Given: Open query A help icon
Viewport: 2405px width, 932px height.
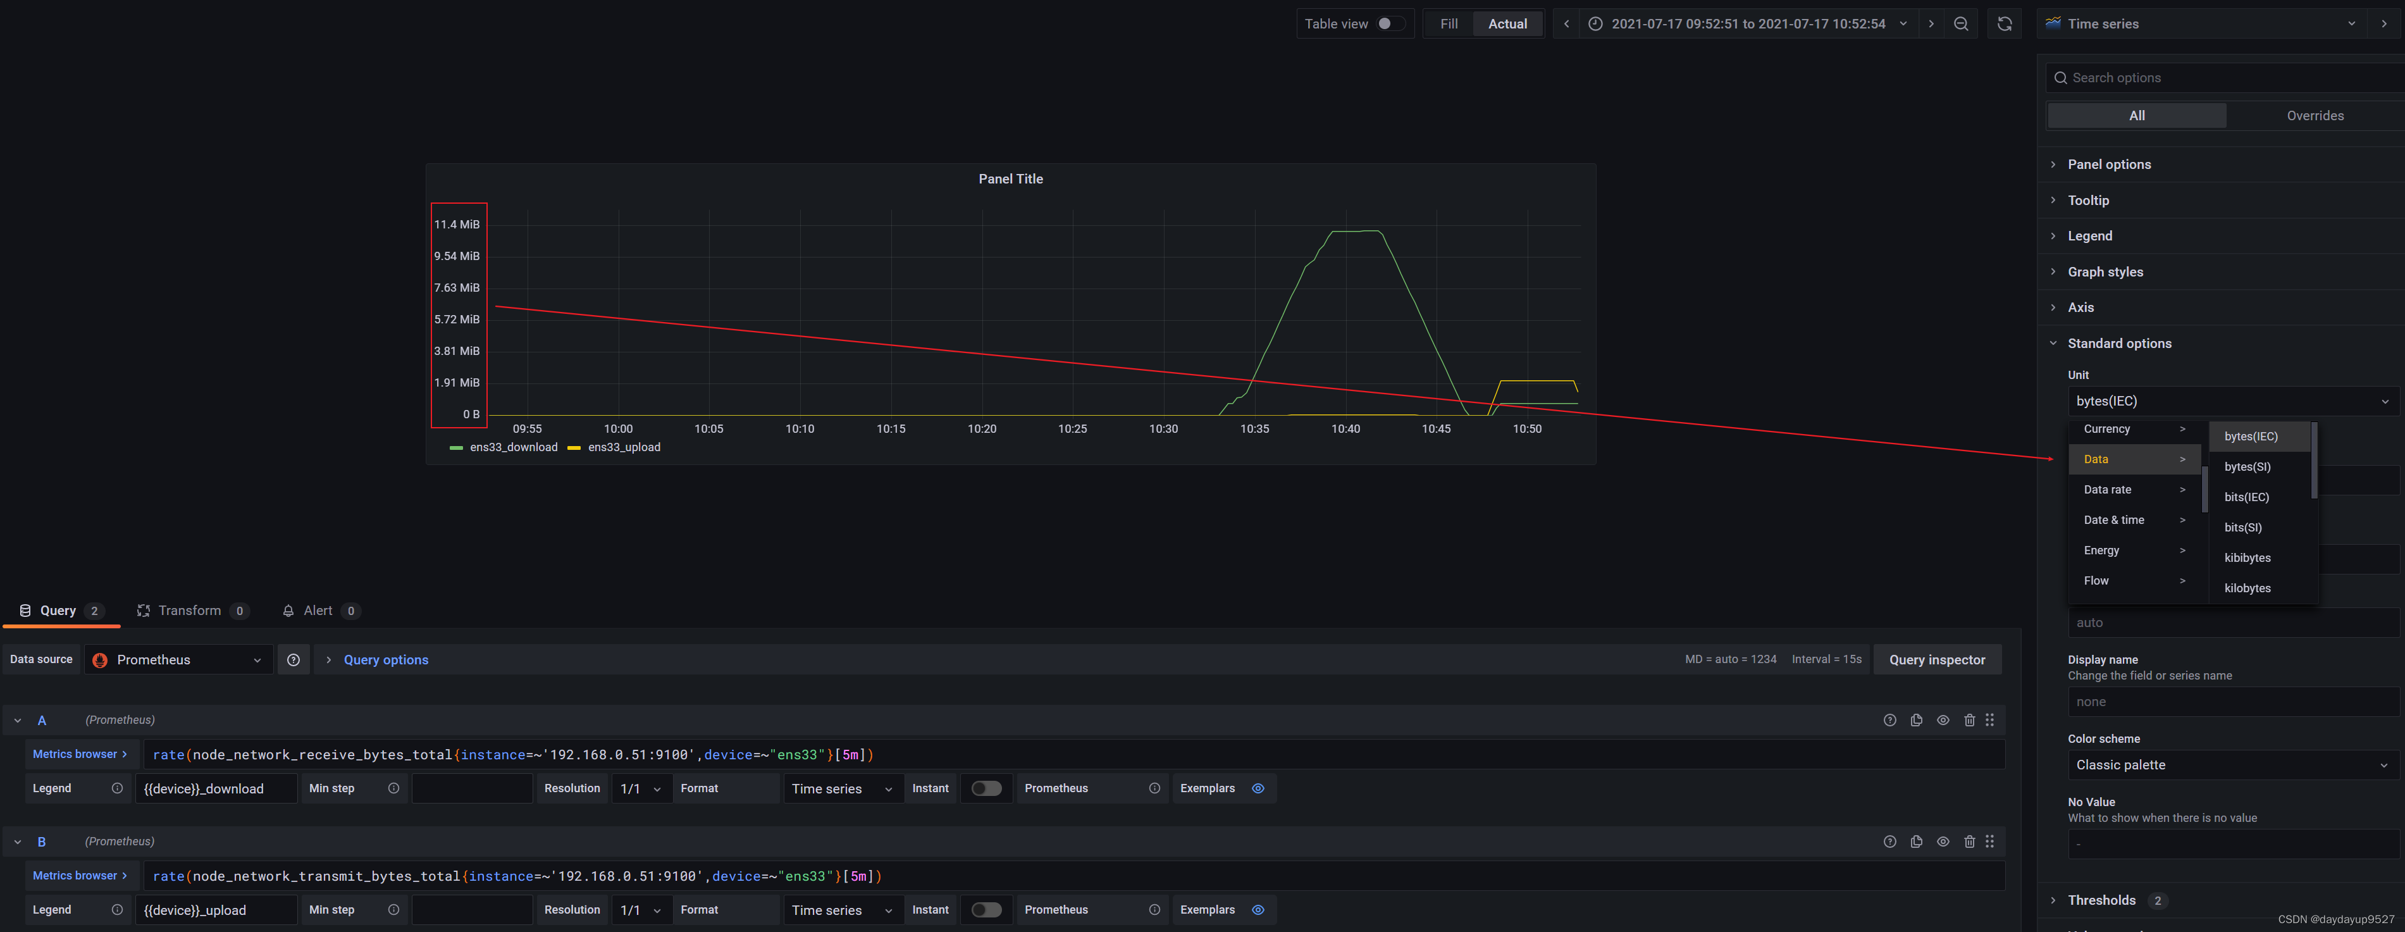Looking at the screenshot, I should [x=1889, y=720].
